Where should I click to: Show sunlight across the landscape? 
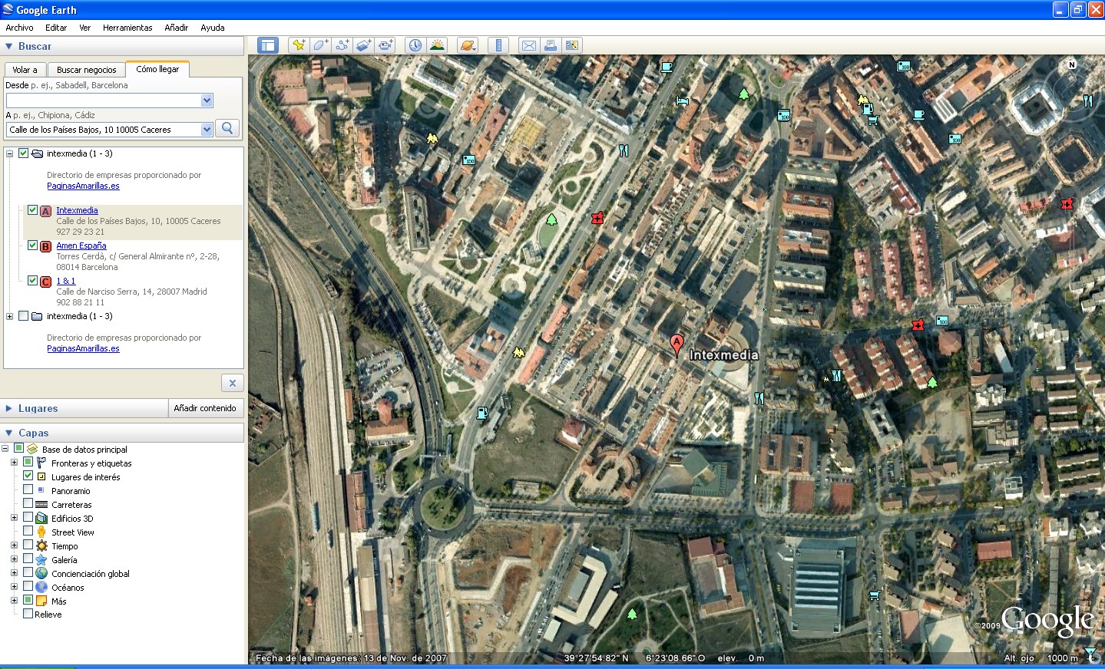click(x=437, y=45)
